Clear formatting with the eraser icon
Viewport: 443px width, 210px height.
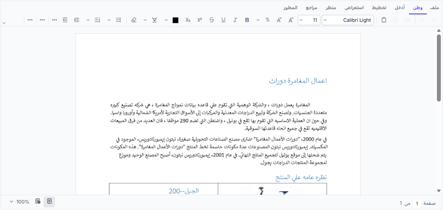[134, 20]
